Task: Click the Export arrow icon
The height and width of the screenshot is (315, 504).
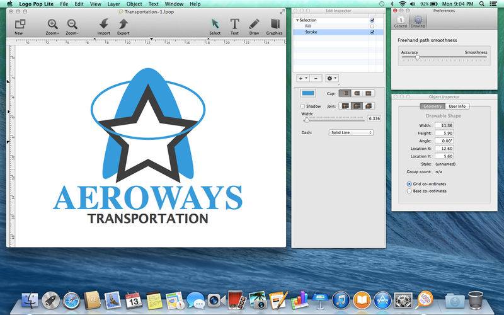Action: tap(123, 24)
